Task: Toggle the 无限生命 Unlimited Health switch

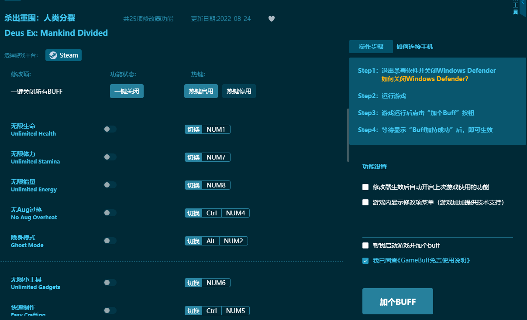Action: pyautogui.click(x=110, y=129)
